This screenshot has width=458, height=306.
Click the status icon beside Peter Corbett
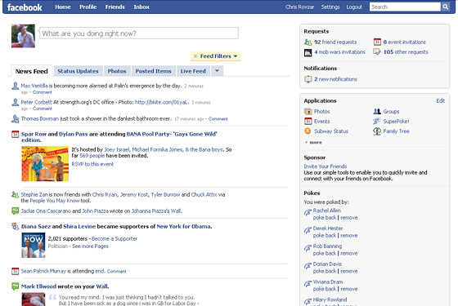[x=16, y=102]
